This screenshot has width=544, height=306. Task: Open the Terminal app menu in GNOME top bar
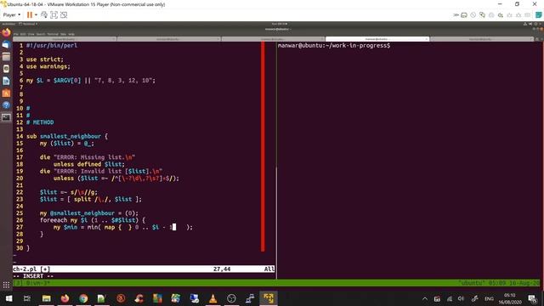pos(28,24)
